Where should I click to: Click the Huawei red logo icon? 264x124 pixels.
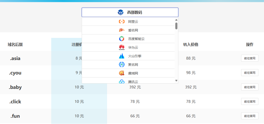point(122,47)
